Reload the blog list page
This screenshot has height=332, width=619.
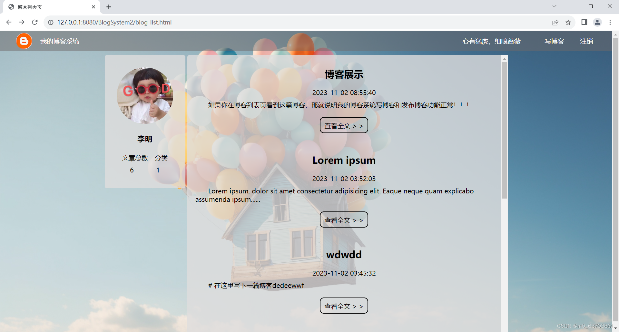[34, 22]
